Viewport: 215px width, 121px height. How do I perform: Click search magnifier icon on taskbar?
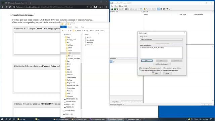point(6,119)
